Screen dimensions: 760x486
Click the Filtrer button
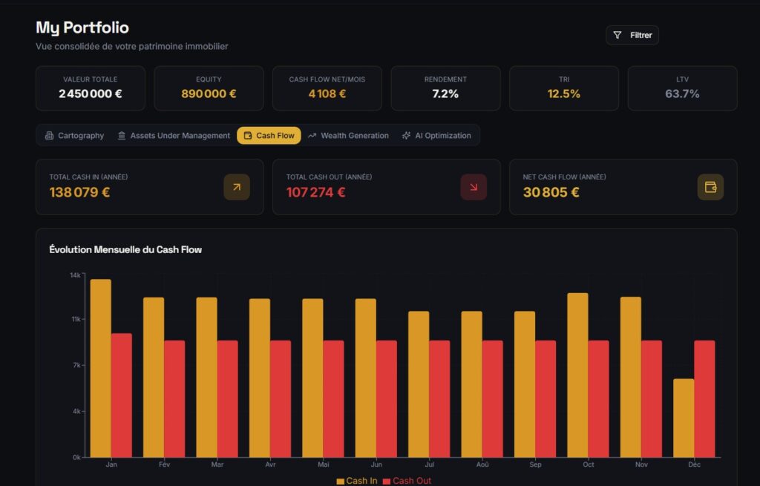632,34
